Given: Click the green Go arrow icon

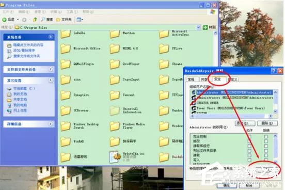Looking at the screenshot, I should pyautogui.click(x=205, y=27).
